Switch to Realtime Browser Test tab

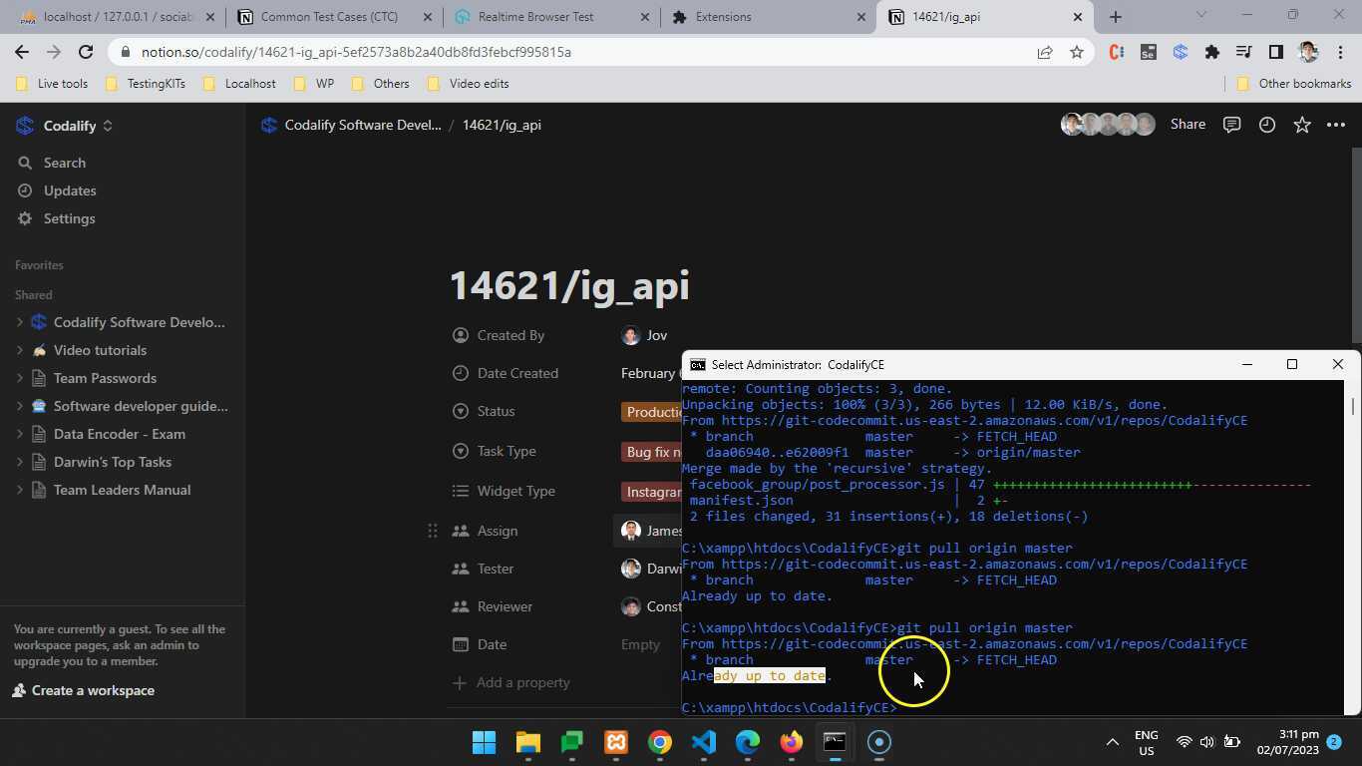pos(535,17)
